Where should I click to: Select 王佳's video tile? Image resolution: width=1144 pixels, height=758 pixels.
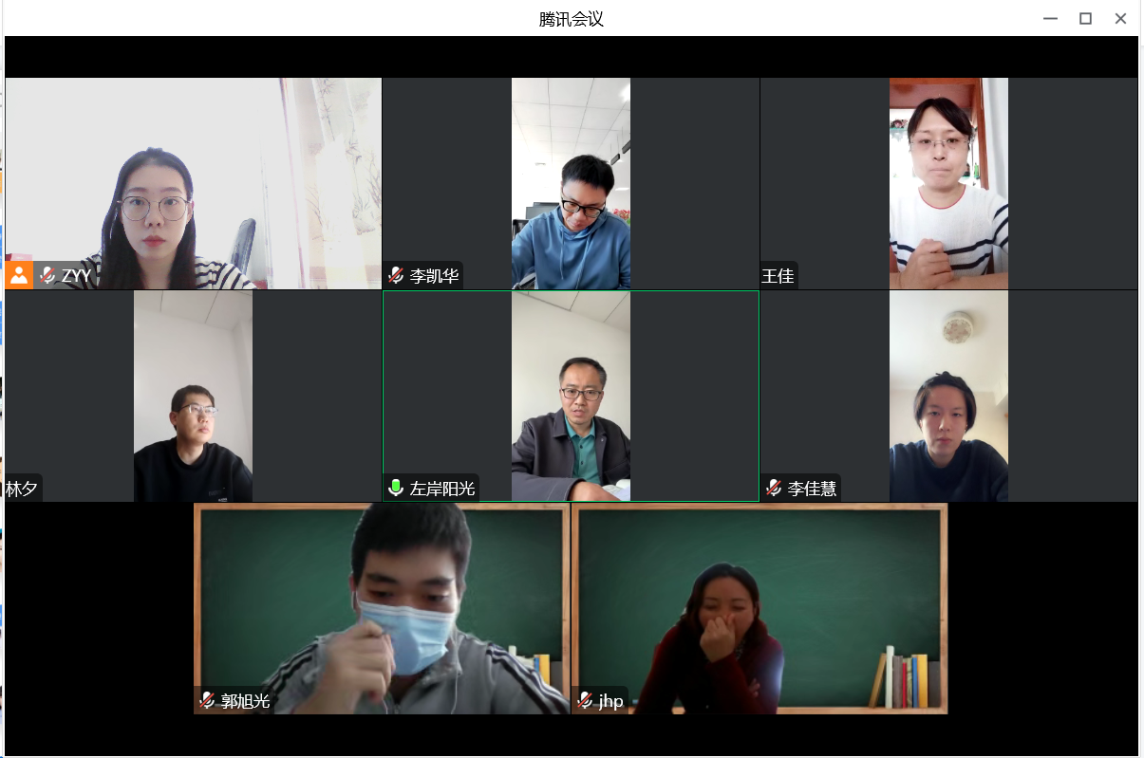coord(948,183)
